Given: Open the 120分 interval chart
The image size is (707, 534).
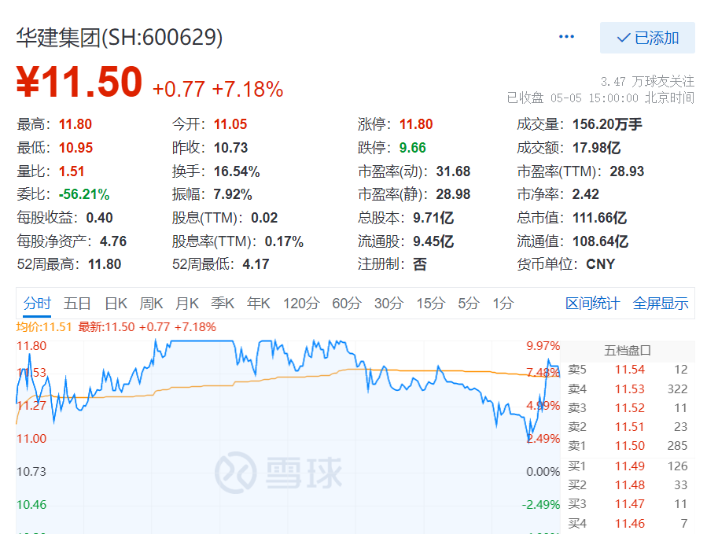Looking at the screenshot, I should [301, 303].
